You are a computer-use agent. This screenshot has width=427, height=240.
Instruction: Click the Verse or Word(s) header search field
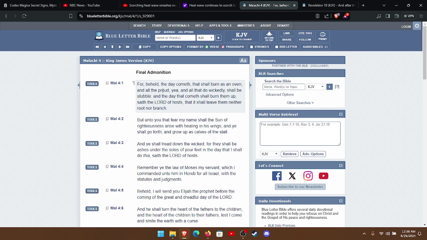click(175, 38)
